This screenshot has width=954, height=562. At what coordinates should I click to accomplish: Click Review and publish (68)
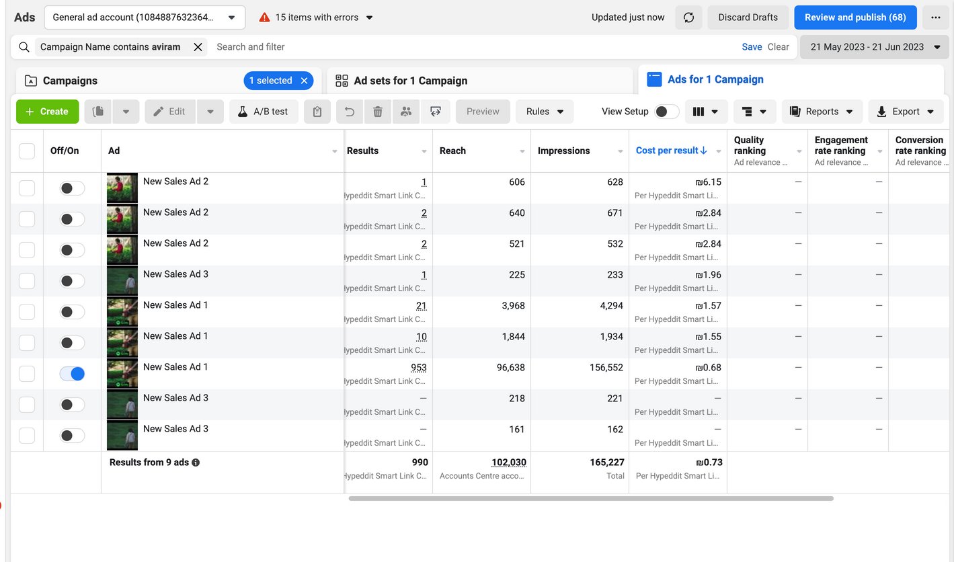click(x=855, y=17)
